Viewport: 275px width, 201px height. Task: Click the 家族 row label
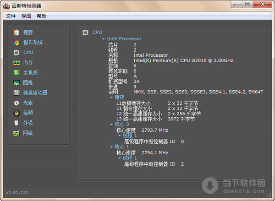(113, 66)
